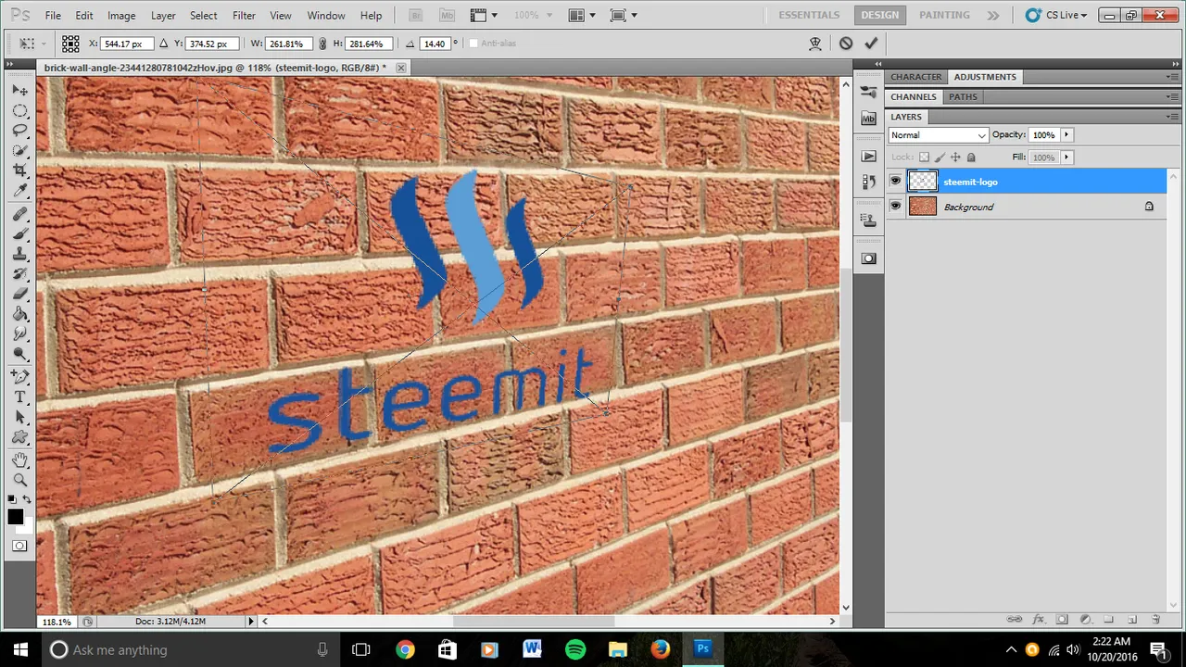1186x667 pixels.
Task: Open the Opacity slider arrow
Action: tap(1066, 135)
